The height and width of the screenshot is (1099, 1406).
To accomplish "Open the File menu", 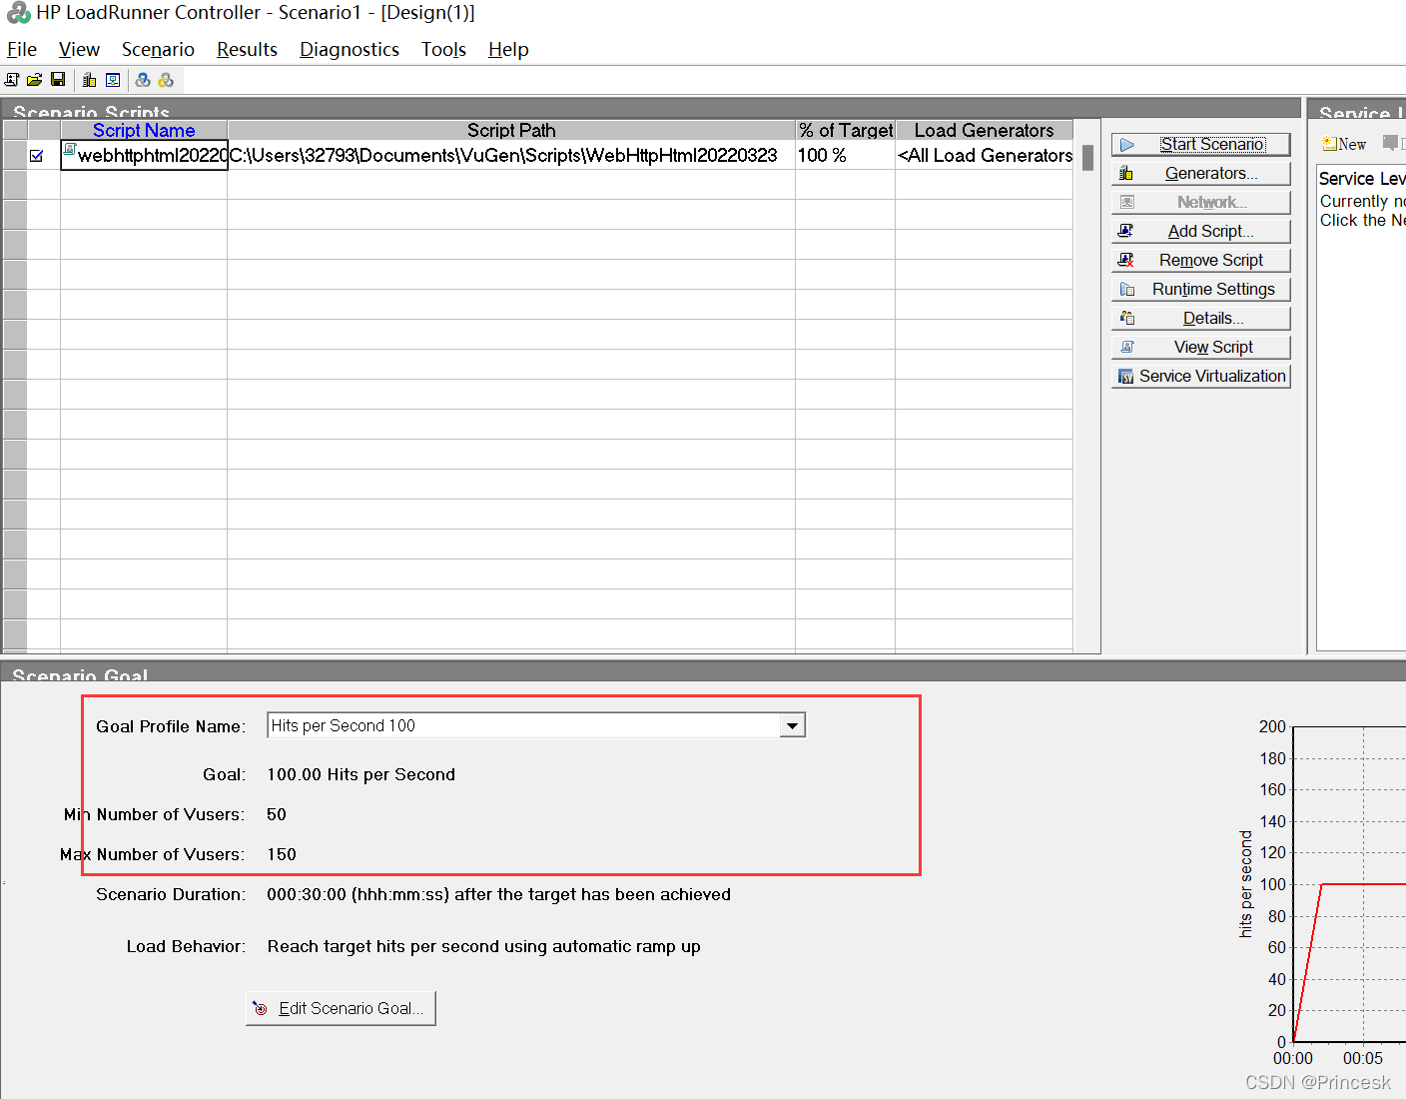I will tap(22, 49).
